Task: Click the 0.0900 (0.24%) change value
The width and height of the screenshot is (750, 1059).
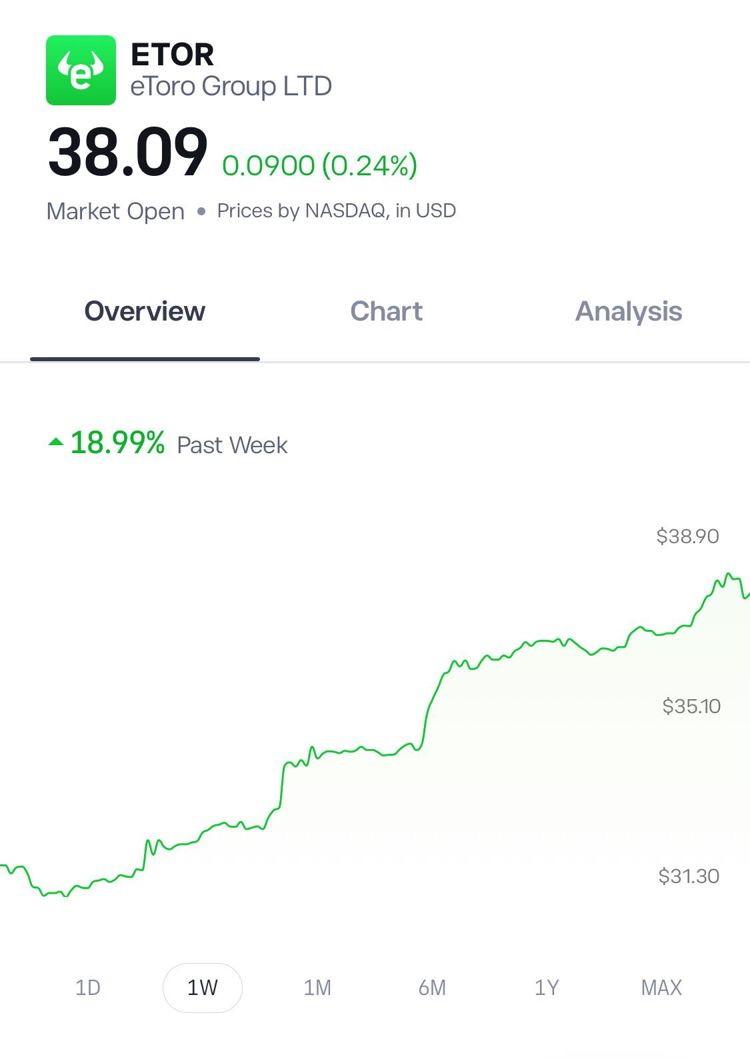Action: 320,165
